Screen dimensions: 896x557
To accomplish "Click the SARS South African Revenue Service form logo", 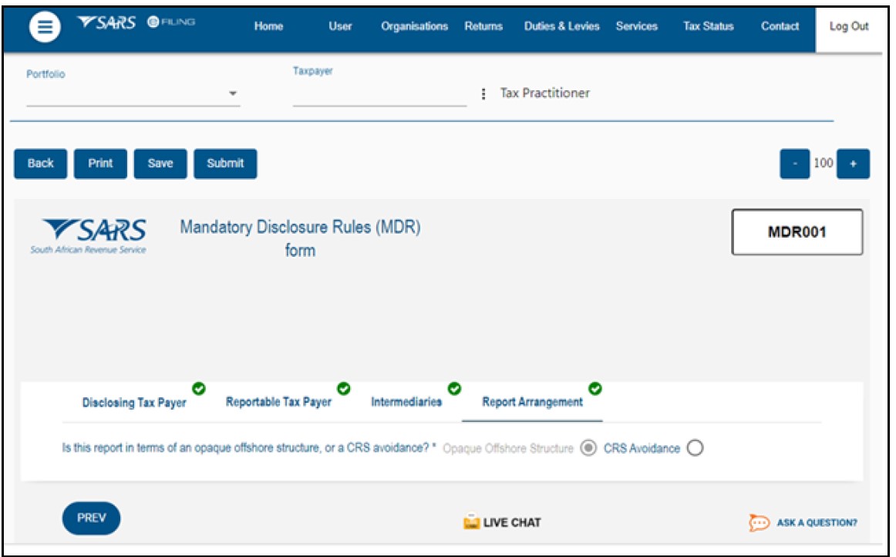I will click(89, 235).
